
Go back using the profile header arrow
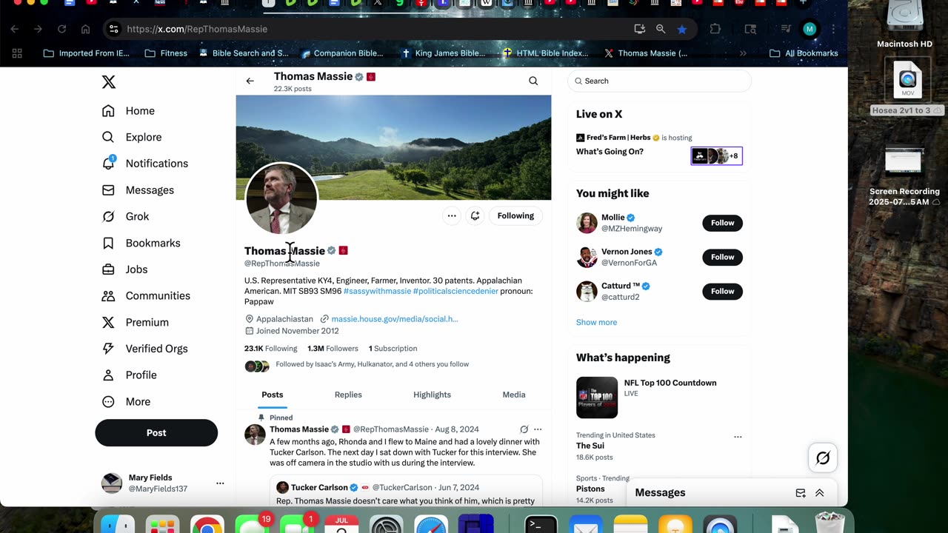click(x=250, y=81)
